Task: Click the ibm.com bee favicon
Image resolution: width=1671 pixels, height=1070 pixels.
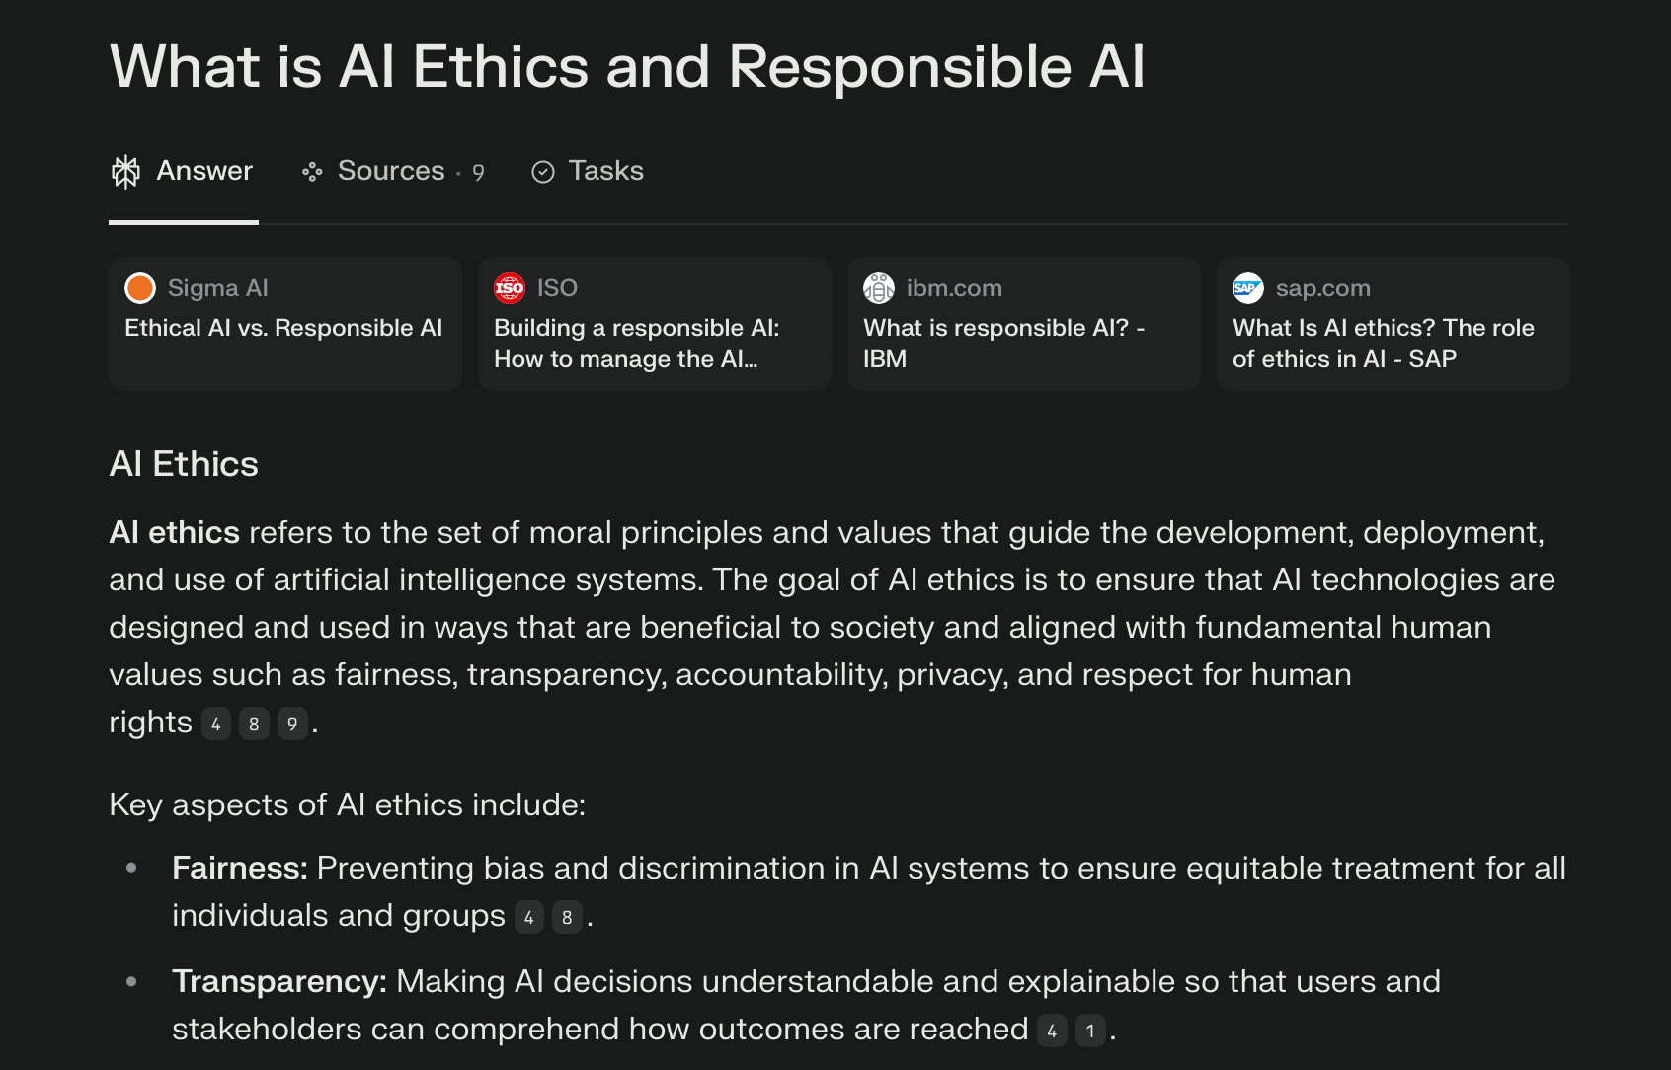Action: [879, 288]
